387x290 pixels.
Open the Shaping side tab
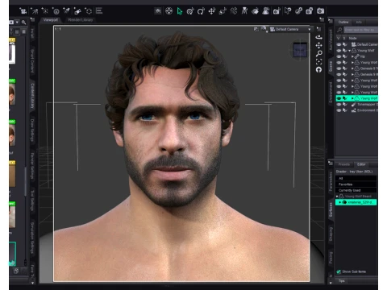coord(331,234)
